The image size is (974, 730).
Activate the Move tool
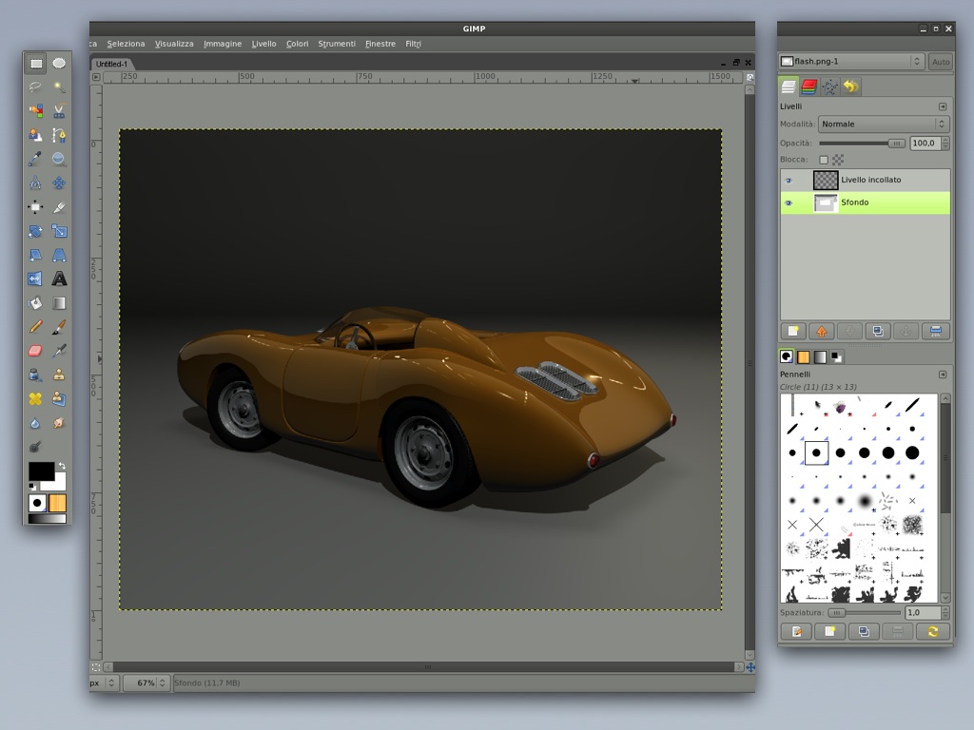coord(59,182)
